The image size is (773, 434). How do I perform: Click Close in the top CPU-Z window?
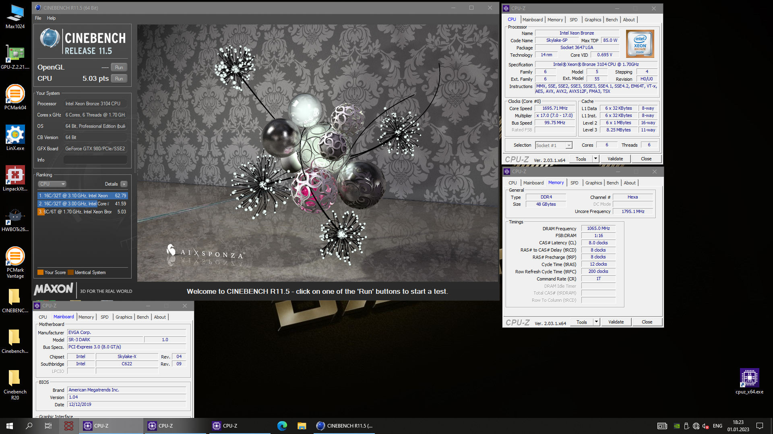(646, 159)
